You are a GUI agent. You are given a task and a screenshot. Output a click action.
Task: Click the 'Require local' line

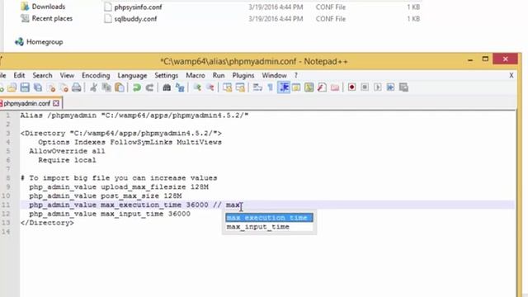click(67, 160)
